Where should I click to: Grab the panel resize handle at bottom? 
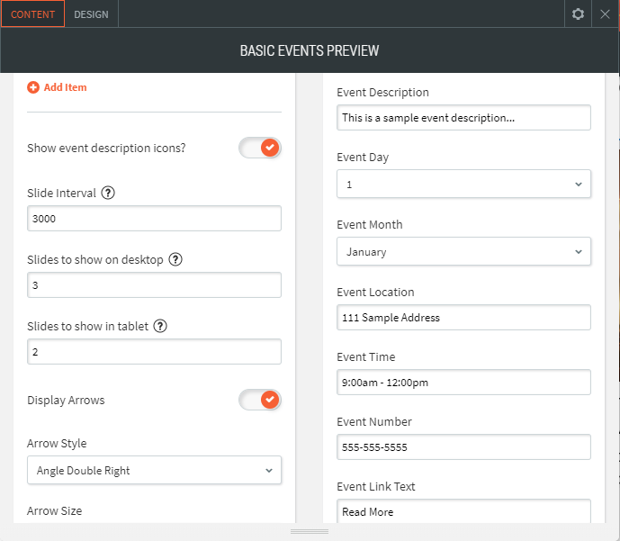(310, 532)
